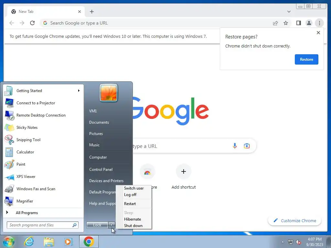Viewport: 331px width, 248px height.
Task: Open the tab search dropdown chevron
Action: point(289,12)
